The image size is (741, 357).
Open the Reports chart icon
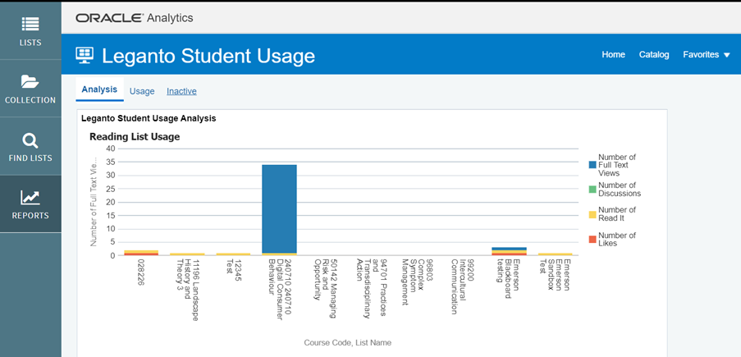coord(30,198)
